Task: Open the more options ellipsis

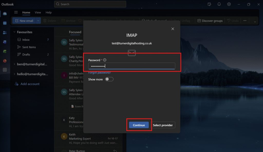Action: [245, 21]
